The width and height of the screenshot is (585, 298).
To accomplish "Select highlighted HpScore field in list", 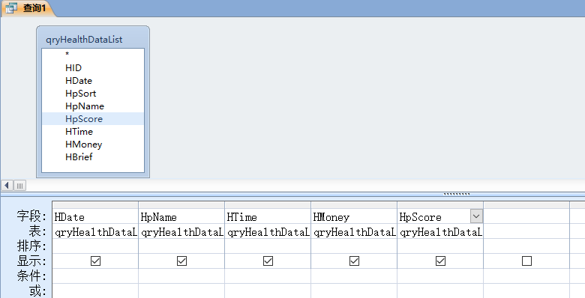I will [93, 118].
